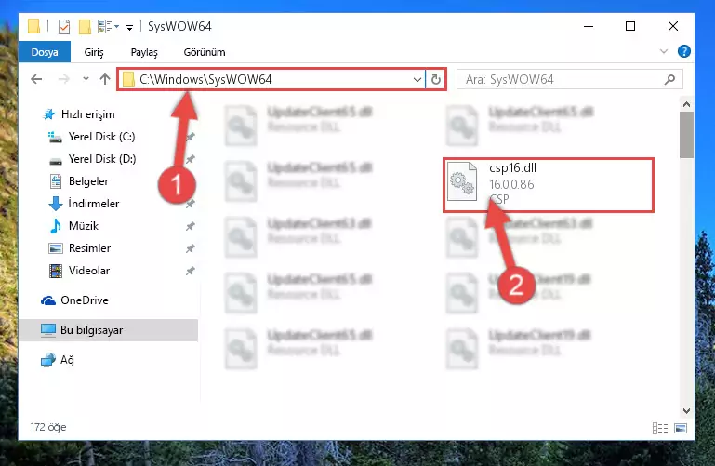Screen dimensions: 715x466
Task: Open the Customize Quick Access Toolbar dropdown
Action: click(x=129, y=28)
